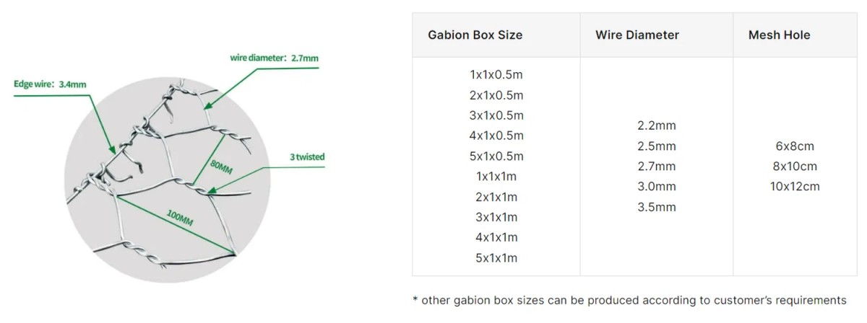
Task: Click the Wire Diameter column header
Action: tap(637, 35)
